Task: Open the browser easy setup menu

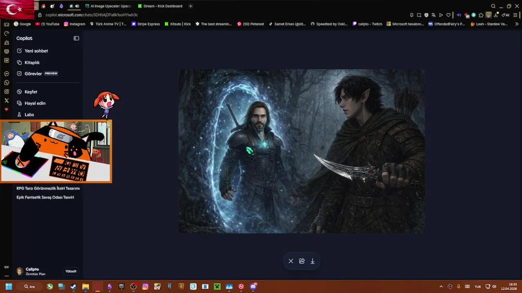Action: pos(516,15)
